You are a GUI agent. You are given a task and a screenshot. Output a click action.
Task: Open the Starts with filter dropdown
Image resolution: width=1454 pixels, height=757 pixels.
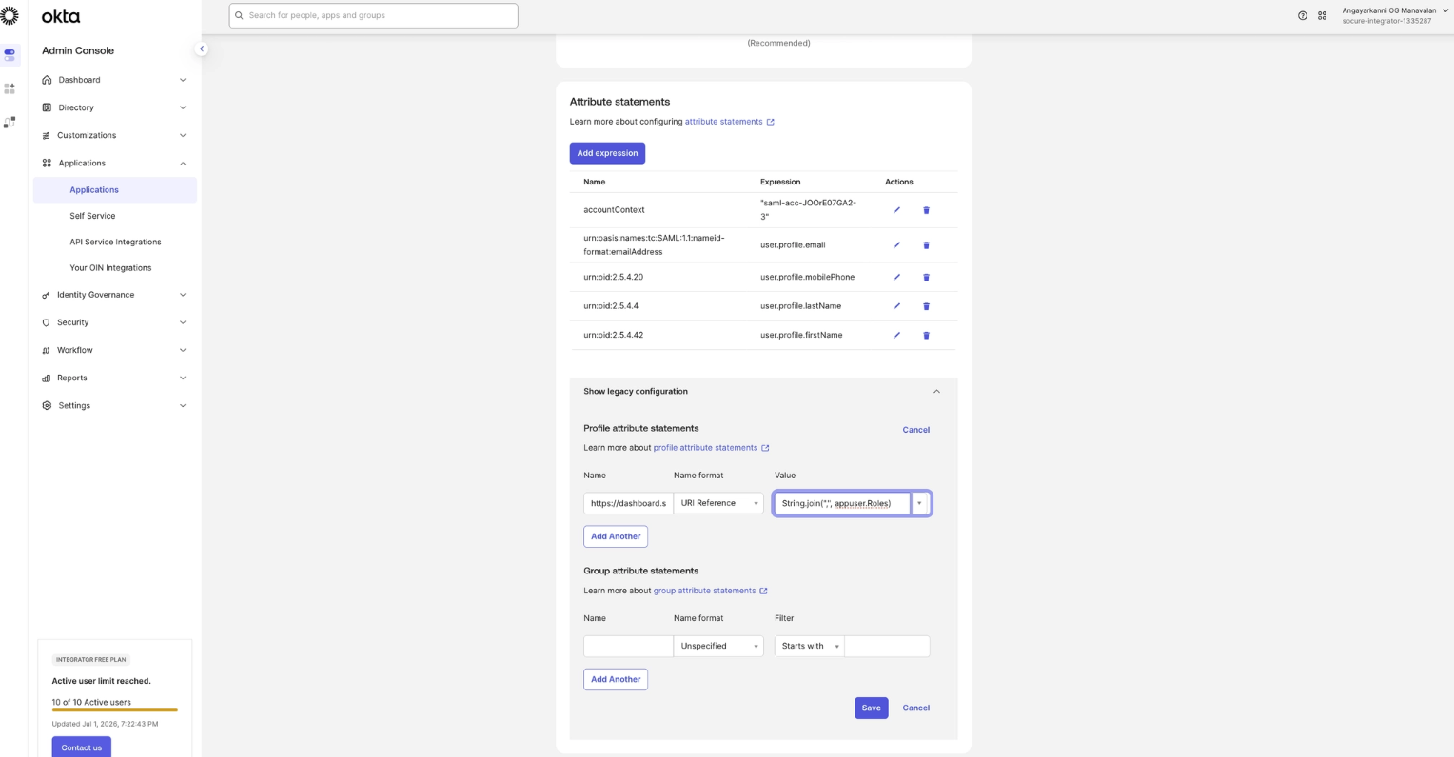(809, 646)
